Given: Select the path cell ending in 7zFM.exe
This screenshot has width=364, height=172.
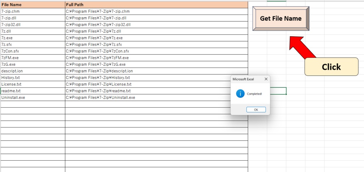Looking at the screenshot, I should click(156, 58).
